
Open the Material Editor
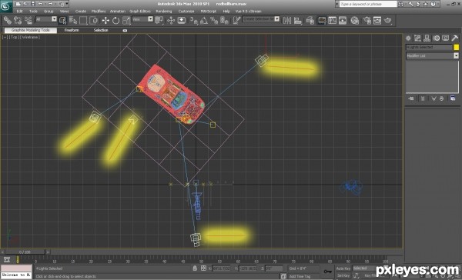coord(355,20)
